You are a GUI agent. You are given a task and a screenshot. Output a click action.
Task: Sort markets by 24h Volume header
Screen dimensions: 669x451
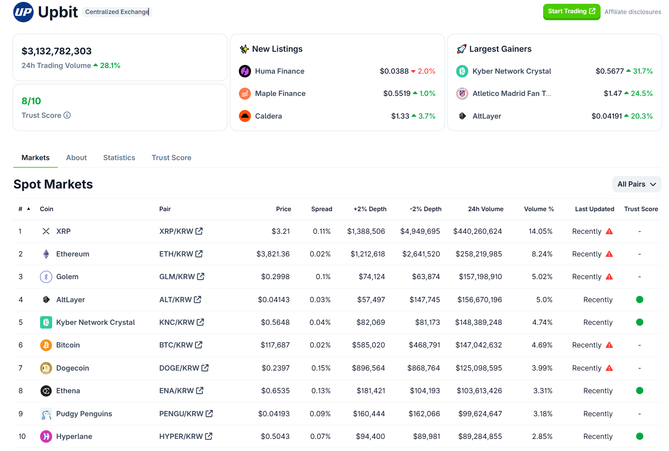pyautogui.click(x=485, y=209)
